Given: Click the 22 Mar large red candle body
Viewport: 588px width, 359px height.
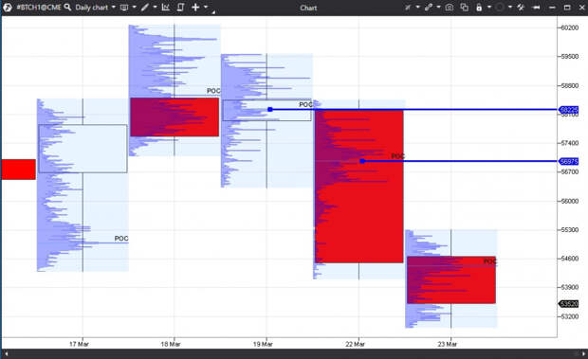Looking at the screenshot, I should [359, 186].
